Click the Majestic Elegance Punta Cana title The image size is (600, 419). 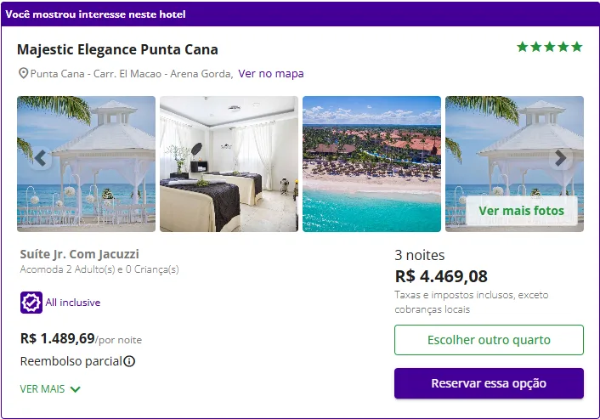tap(117, 49)
